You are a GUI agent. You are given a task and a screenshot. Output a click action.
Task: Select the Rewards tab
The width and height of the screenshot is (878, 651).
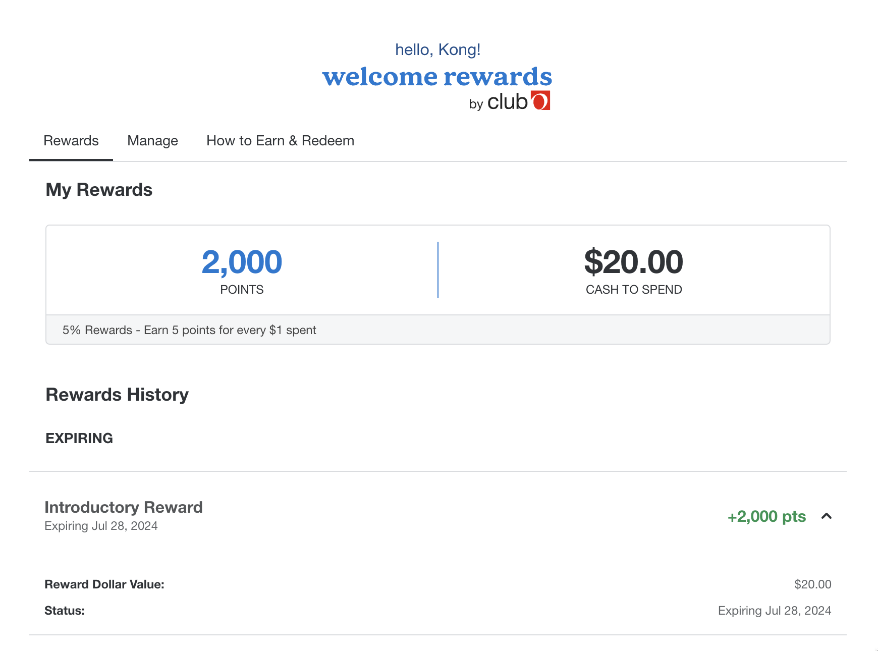[71, 141]
